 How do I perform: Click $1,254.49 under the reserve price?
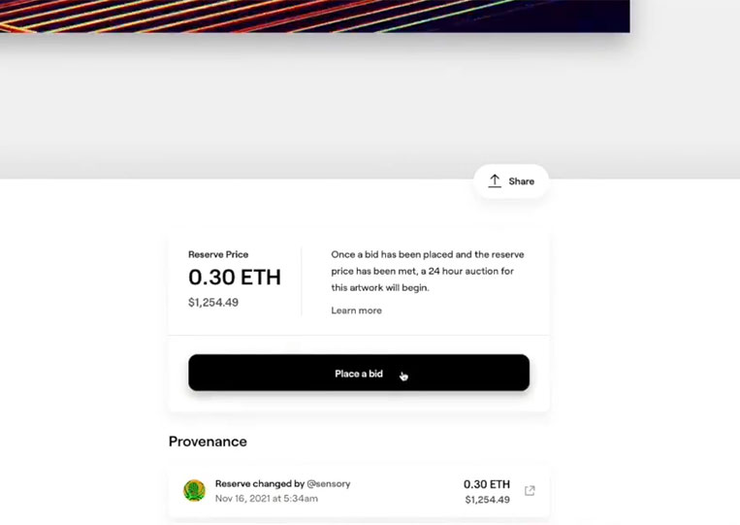click(213, 303)
